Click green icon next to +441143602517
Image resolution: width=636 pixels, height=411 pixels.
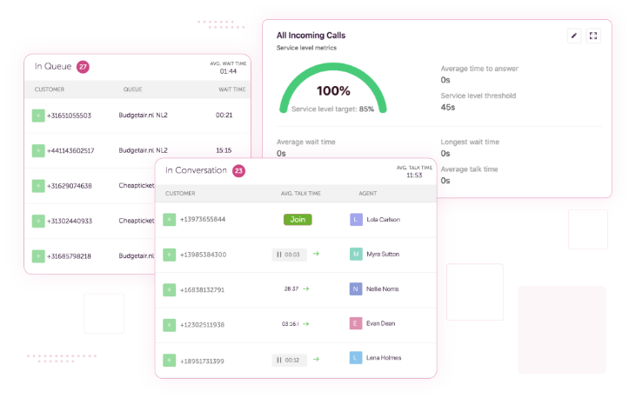tap(38, 150)
